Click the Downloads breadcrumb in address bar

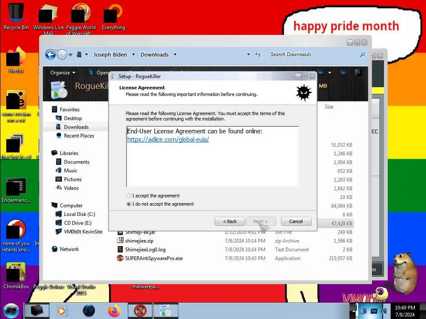point(154,54)
